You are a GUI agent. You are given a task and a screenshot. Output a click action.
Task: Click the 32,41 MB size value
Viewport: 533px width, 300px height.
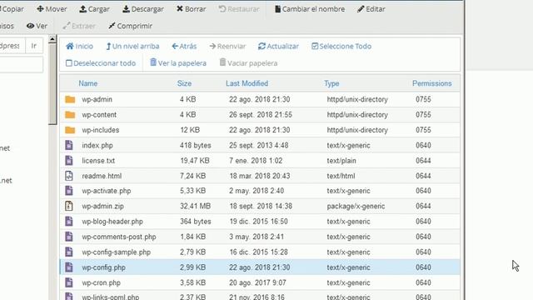coord(195,206)
